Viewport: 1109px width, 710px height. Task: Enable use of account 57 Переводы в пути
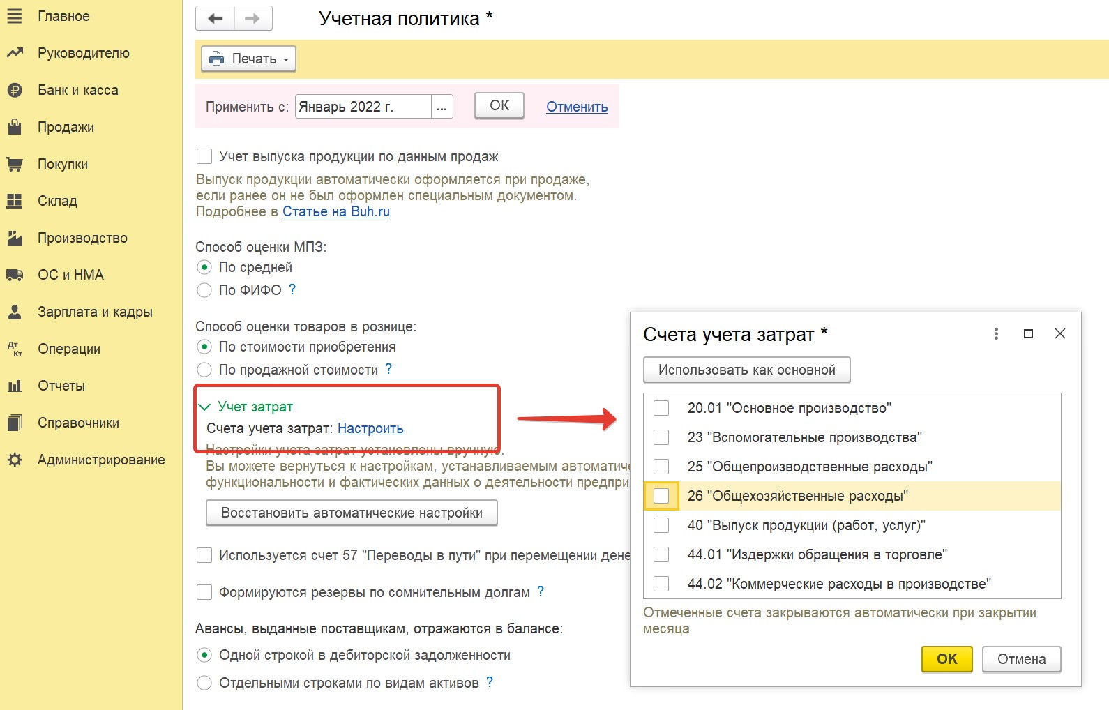(x=204, y=555)
